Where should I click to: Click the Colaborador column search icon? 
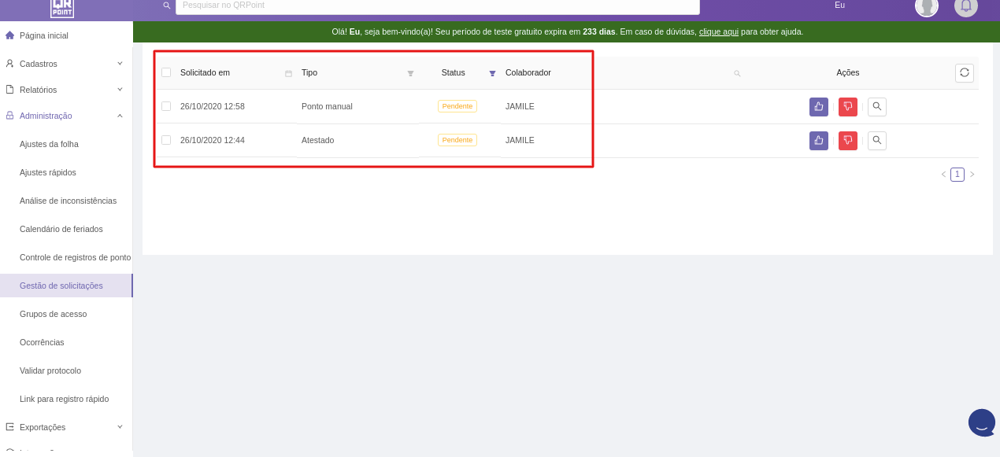[737, 73]
